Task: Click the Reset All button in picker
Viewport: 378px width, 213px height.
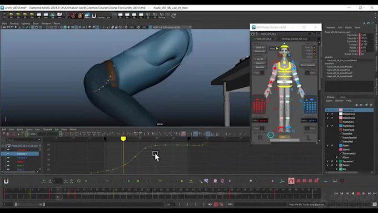Action: point(260,63)
